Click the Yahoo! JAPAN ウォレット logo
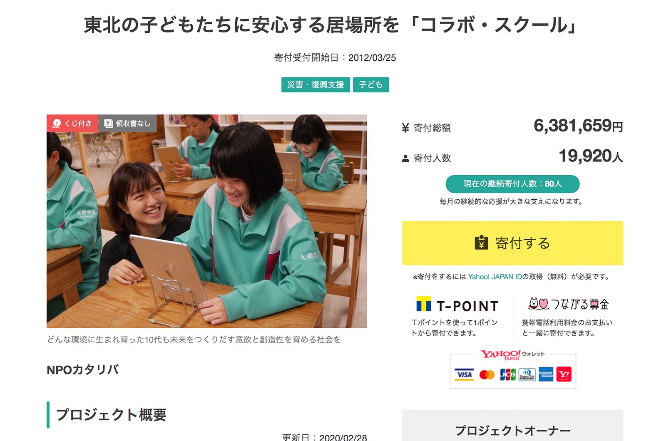666x441 pixels. click(512, 354)
